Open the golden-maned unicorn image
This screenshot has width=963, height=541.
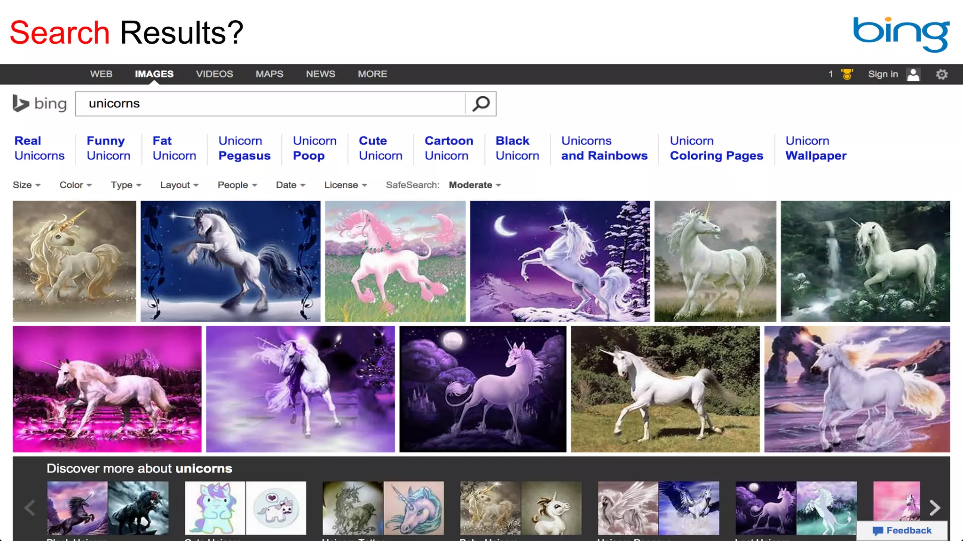coord(74,261)
